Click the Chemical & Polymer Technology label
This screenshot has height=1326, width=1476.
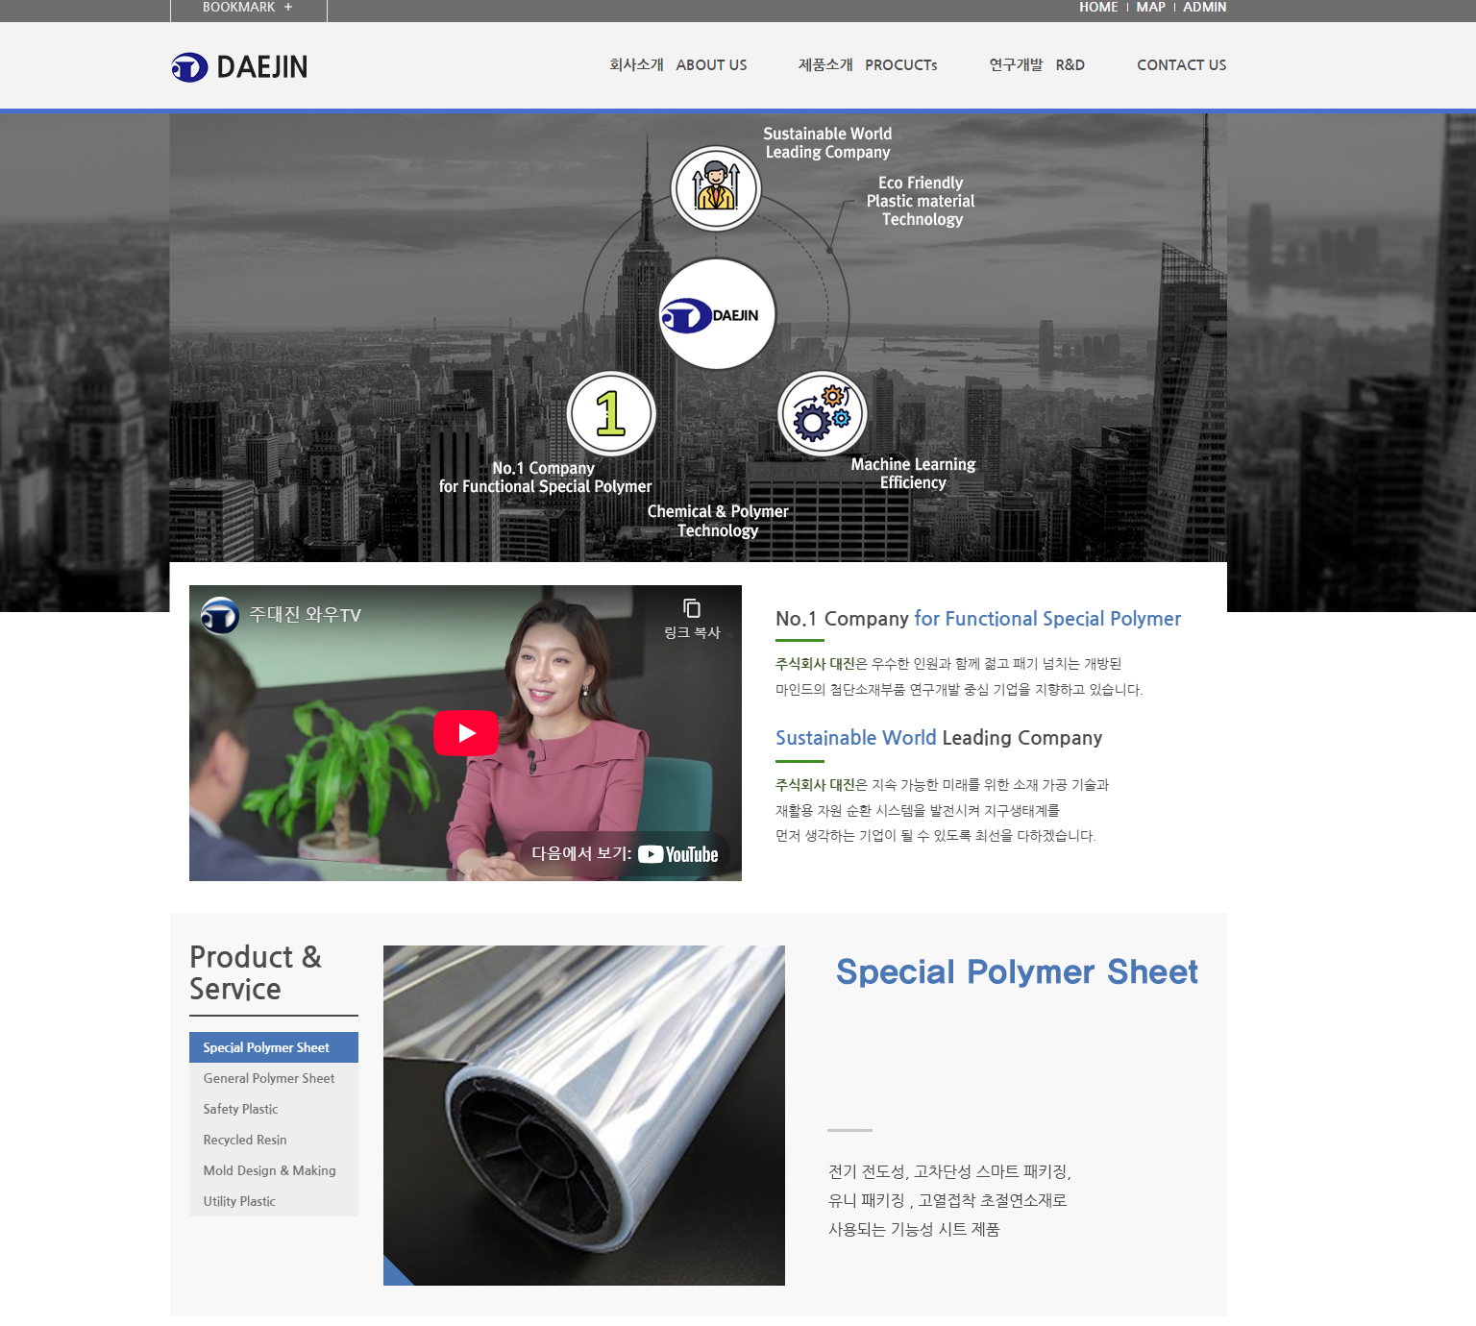coord(718,521)
